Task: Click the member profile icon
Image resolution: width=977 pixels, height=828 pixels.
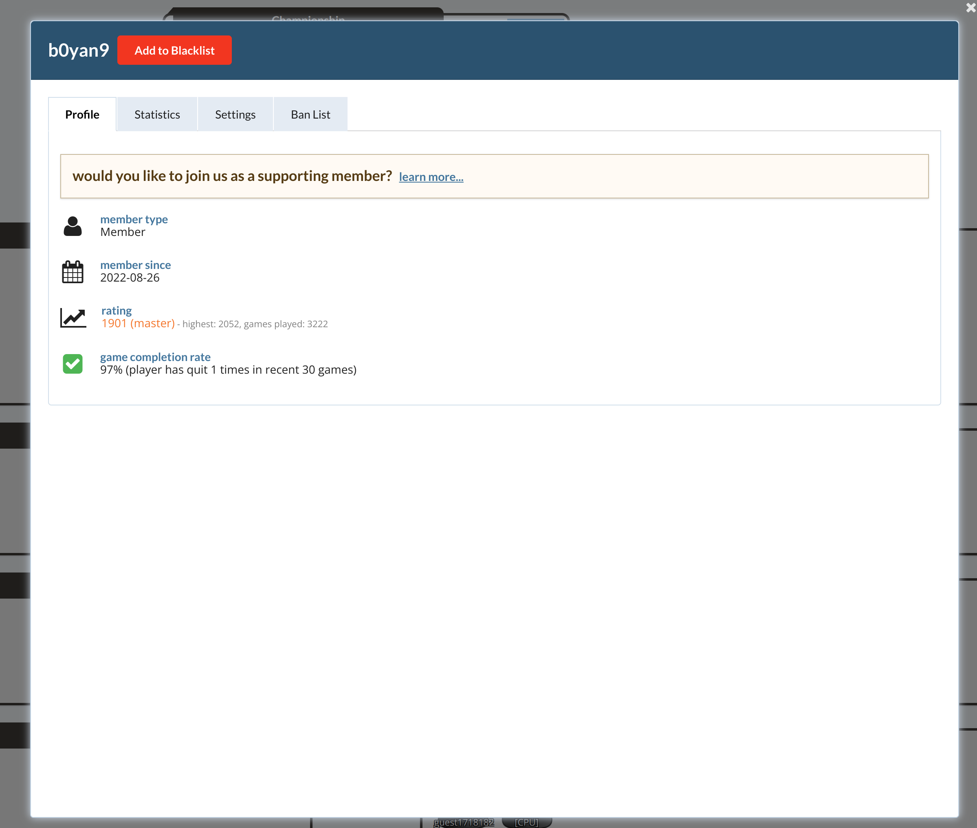Action: click(x=72, y=225)
